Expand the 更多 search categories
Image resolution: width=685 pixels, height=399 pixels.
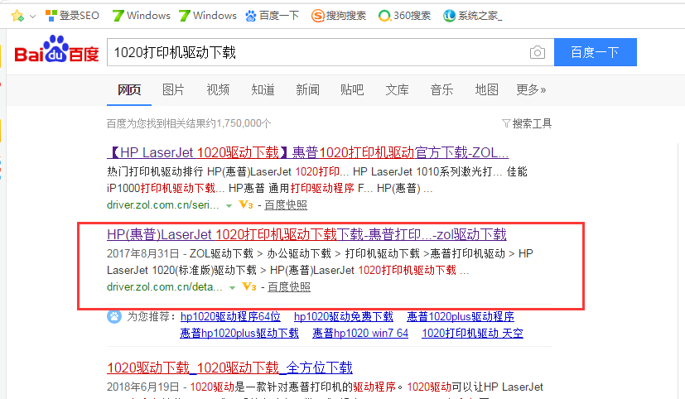(533, 89)
